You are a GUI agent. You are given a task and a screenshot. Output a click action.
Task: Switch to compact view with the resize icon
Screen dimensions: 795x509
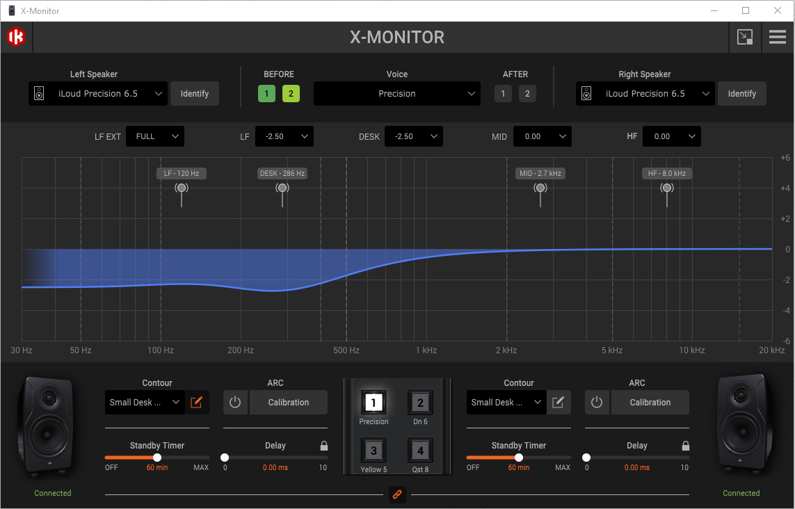(744, 37)
